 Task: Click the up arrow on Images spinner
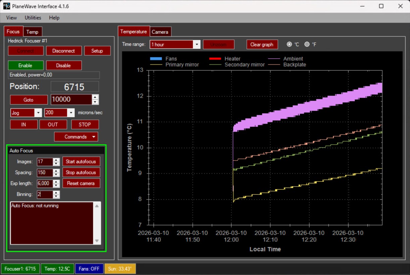coord(56,160)
